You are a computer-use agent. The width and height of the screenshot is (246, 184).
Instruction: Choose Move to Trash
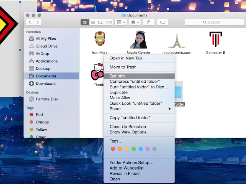(139, 67)
